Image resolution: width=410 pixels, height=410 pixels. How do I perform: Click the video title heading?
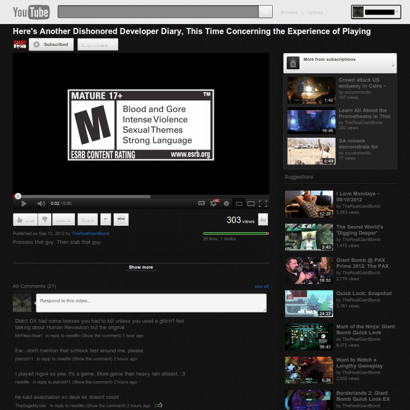coord(192,31)
